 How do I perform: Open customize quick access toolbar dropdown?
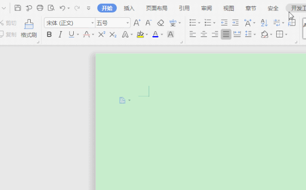[x=89, y=8]
